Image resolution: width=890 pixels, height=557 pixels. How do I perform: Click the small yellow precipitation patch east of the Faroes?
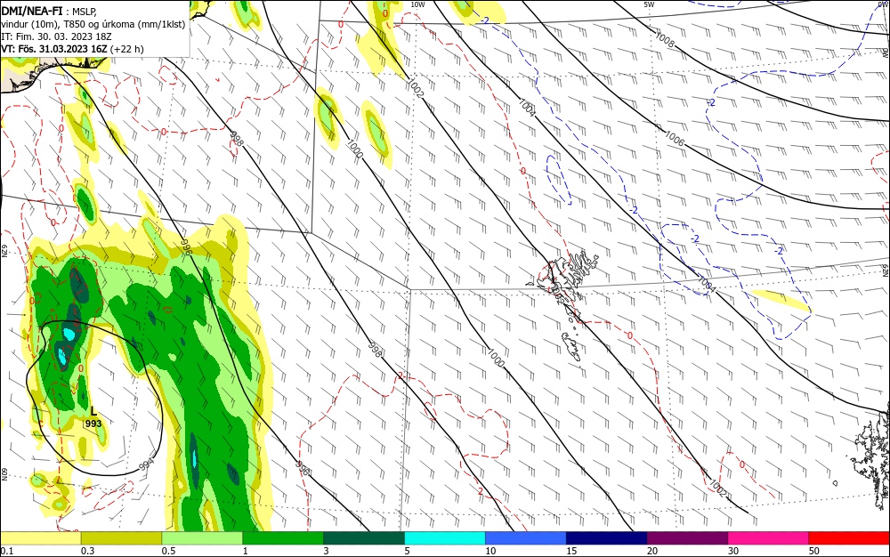781,301
